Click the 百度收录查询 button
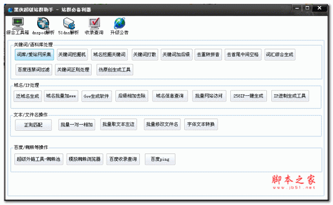This screenshot has width=333, height=205. [123, 159]
